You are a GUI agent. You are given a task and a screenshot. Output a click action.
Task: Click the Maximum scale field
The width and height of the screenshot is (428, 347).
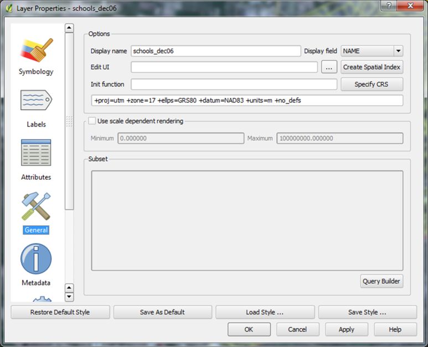[340, 138]
